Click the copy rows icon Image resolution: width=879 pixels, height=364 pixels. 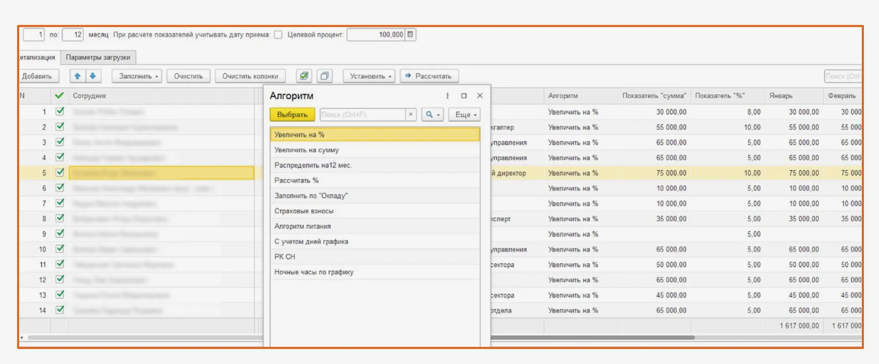pyautogui.click(x=325, y=76)
